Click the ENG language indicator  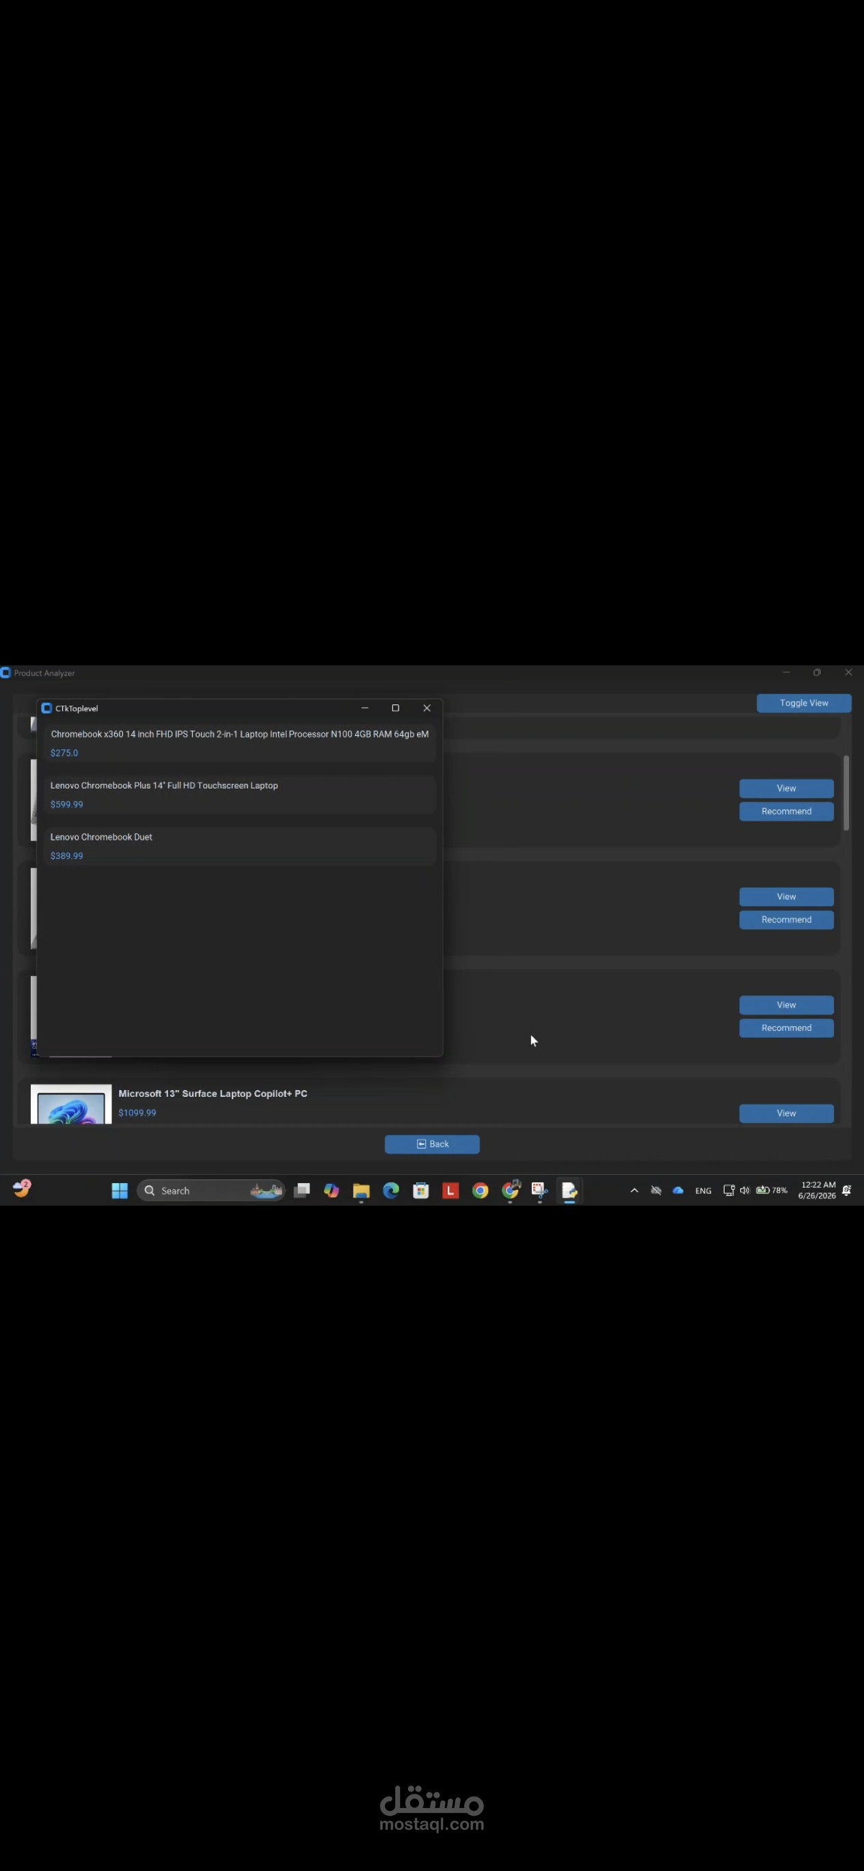(x=703, y=1191)
